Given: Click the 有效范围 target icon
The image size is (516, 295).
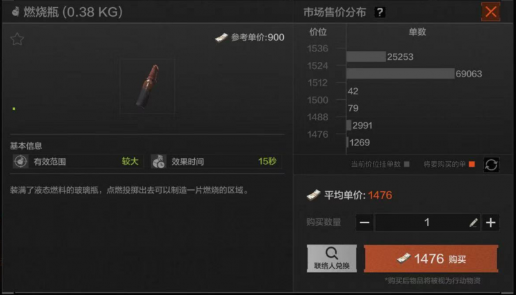Looking at the screenshot, I should (21, 161).
